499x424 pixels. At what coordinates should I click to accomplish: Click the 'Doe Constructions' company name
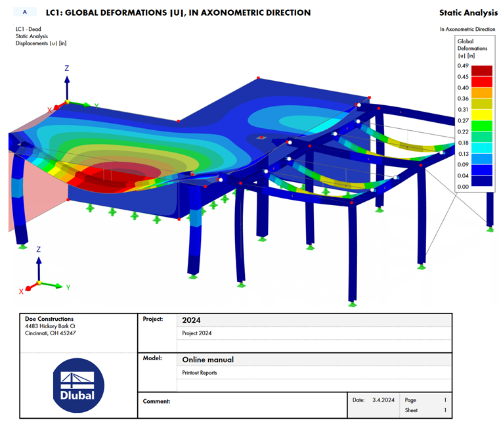pyautogui.click(x=49, y=319)
